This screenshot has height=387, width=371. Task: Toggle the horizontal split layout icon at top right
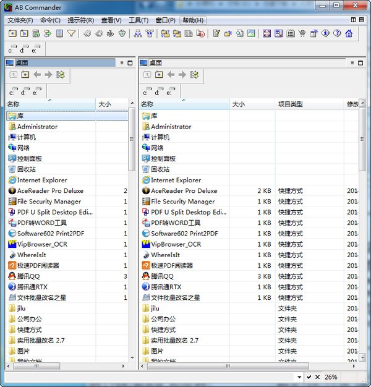(x=361, y=20)
